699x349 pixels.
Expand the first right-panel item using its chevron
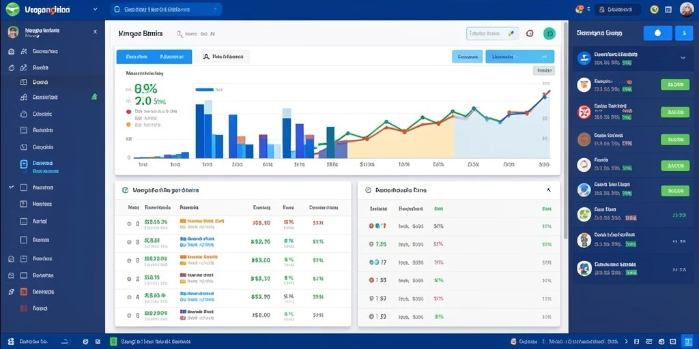[683, 58]
